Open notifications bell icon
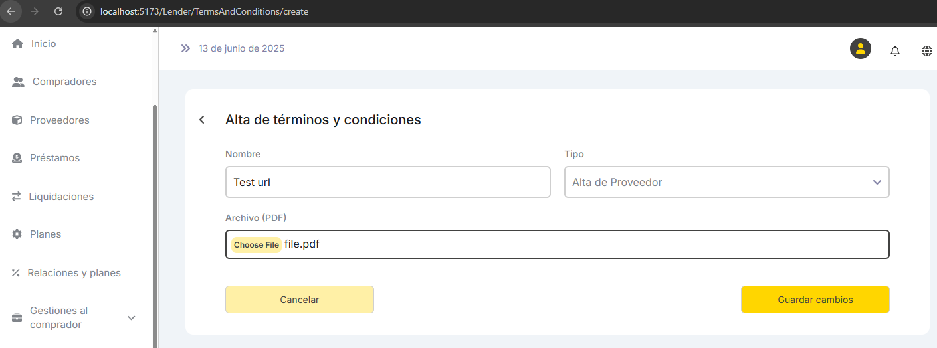The image size is (937, 348). [895, 51]
